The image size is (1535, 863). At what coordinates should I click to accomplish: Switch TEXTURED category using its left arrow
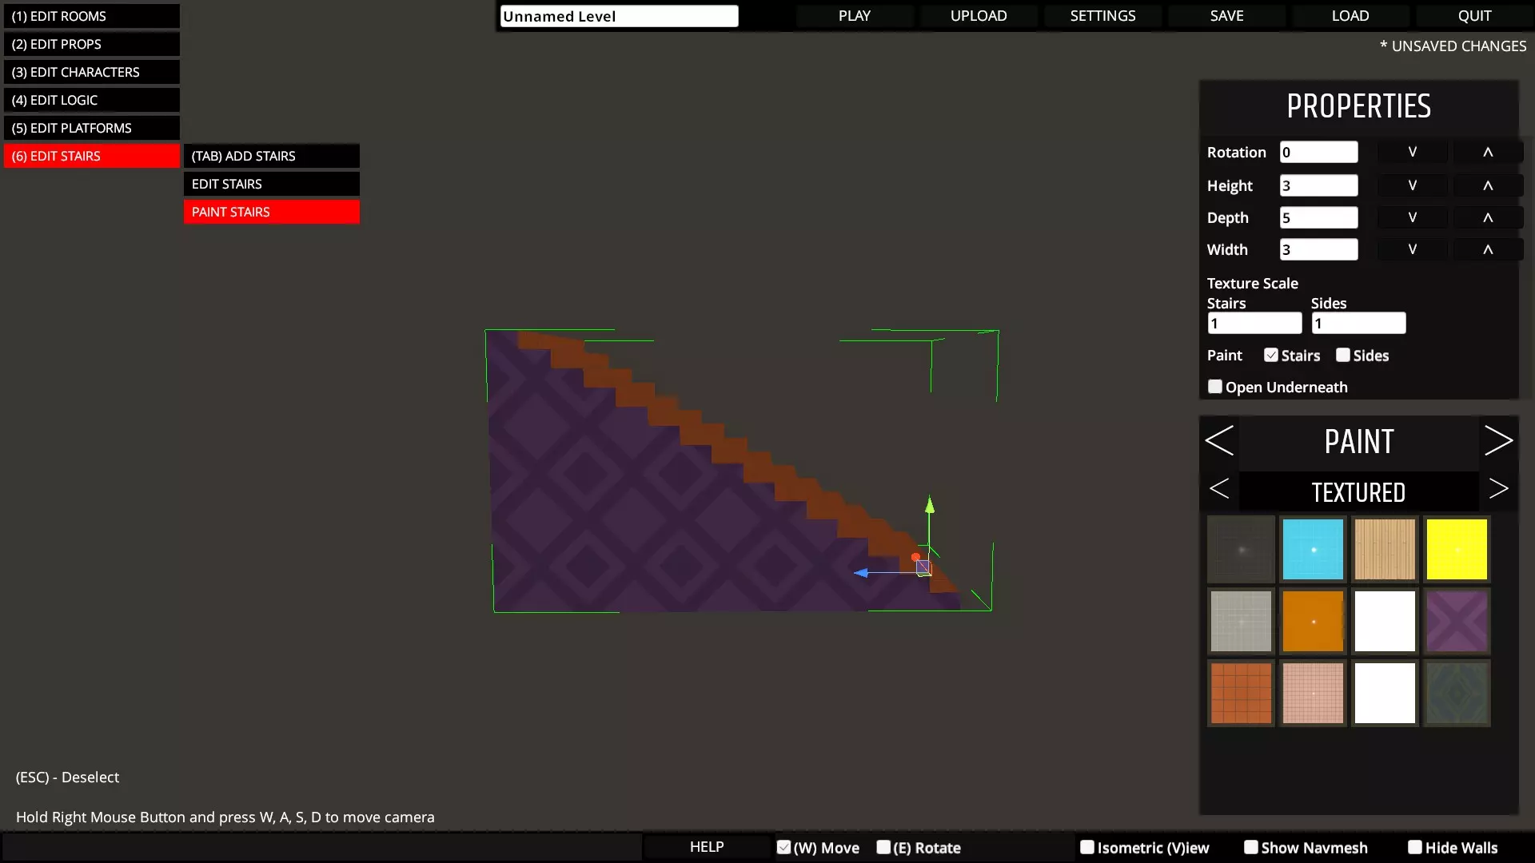[x=1219, y=489]
